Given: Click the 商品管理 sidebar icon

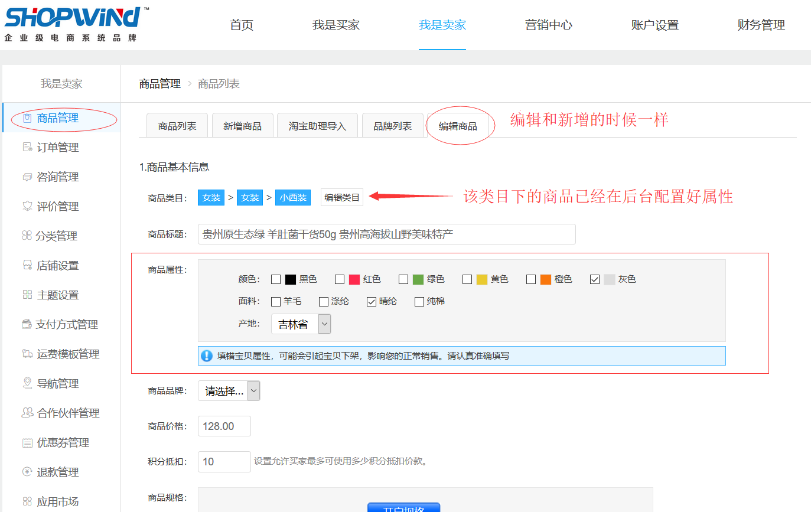Looking at the screenshot, I should (x=27, y=118).
